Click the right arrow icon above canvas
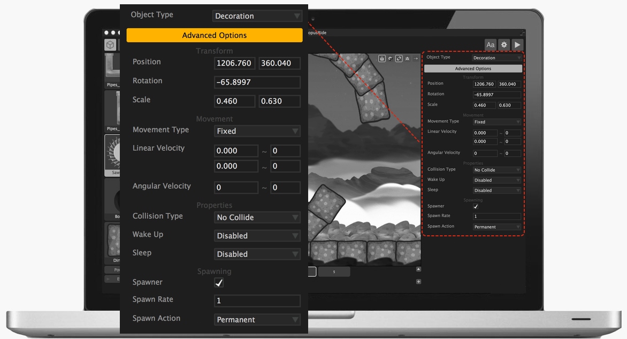Viewport: 627px width, 339px height. pos(416,58)
